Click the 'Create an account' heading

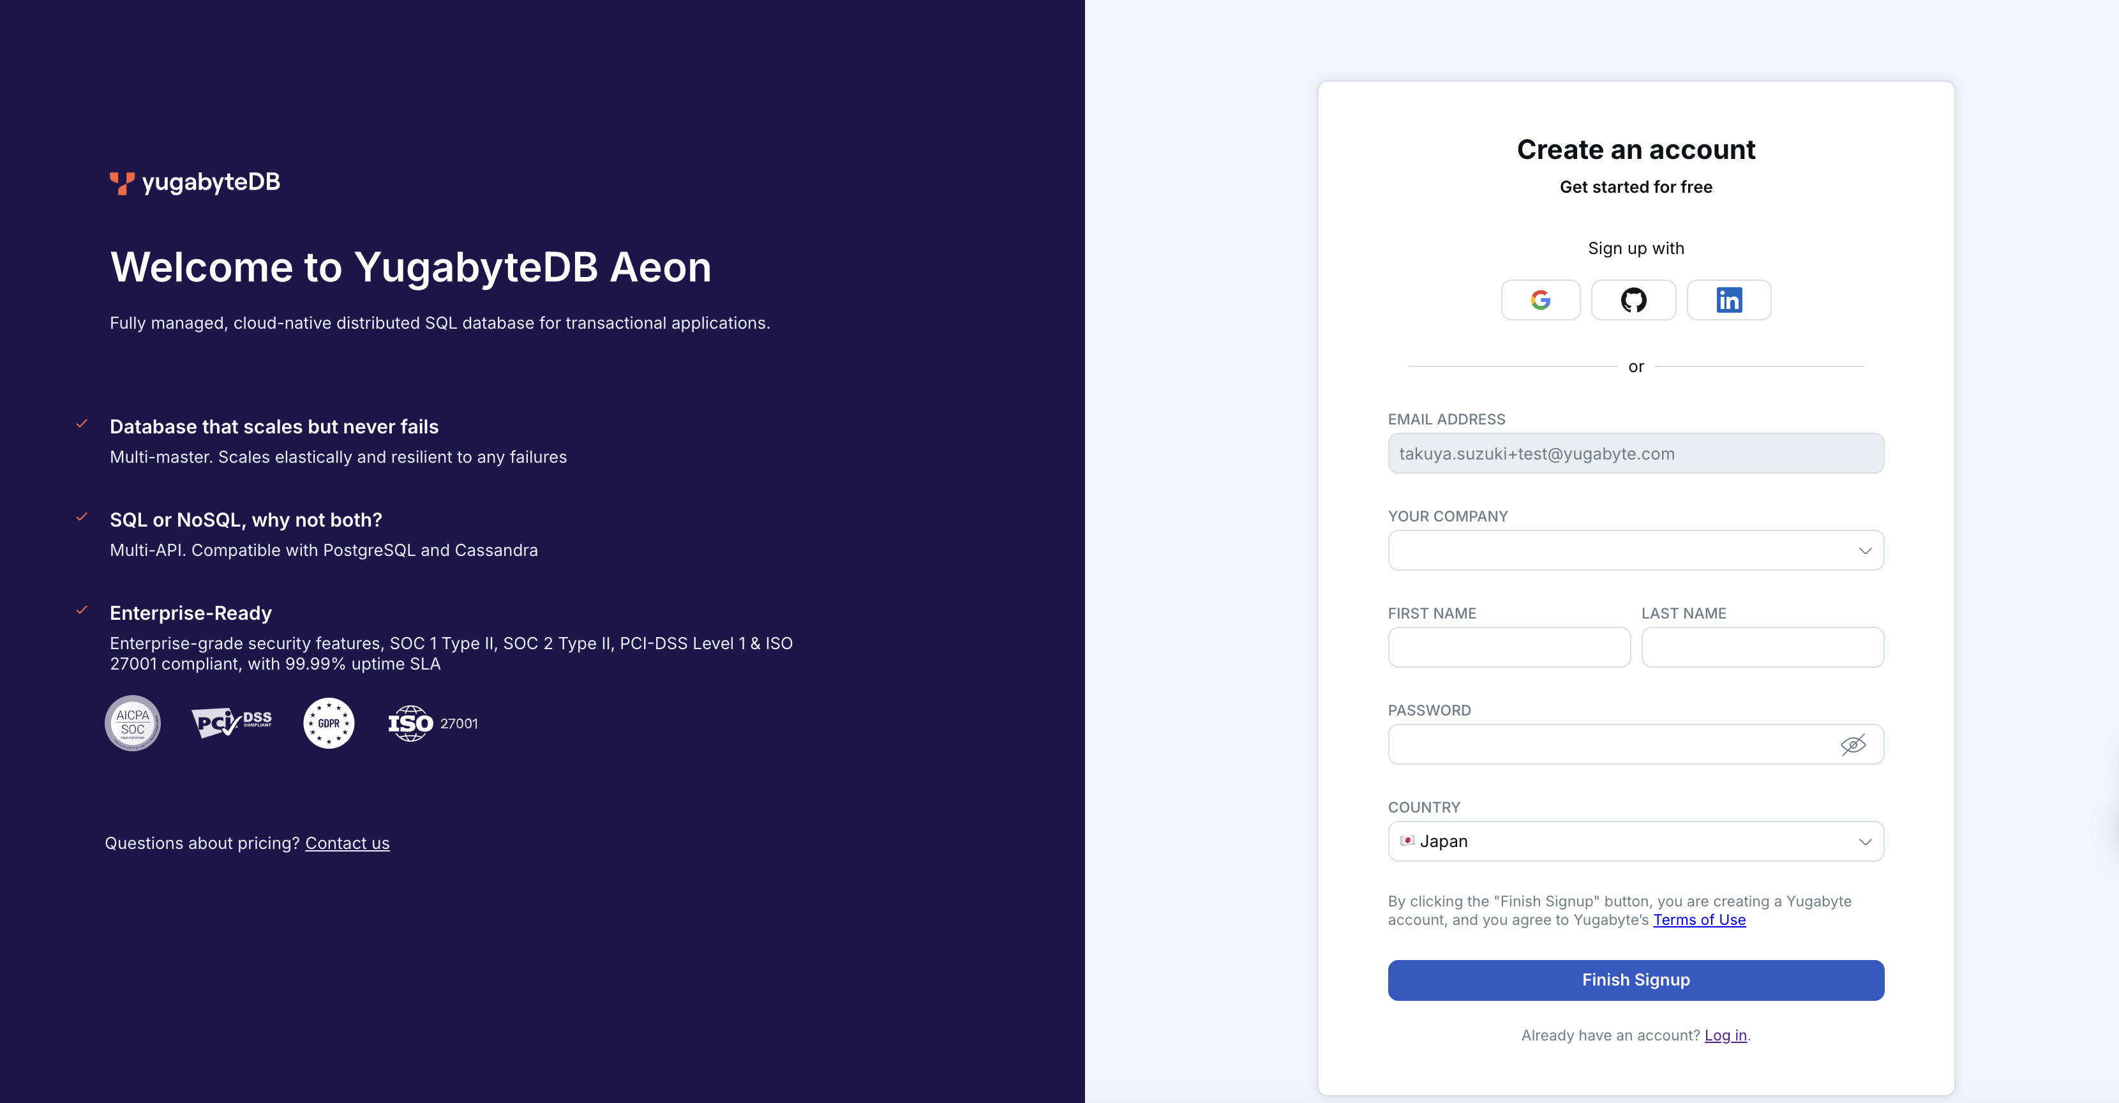1635,150
